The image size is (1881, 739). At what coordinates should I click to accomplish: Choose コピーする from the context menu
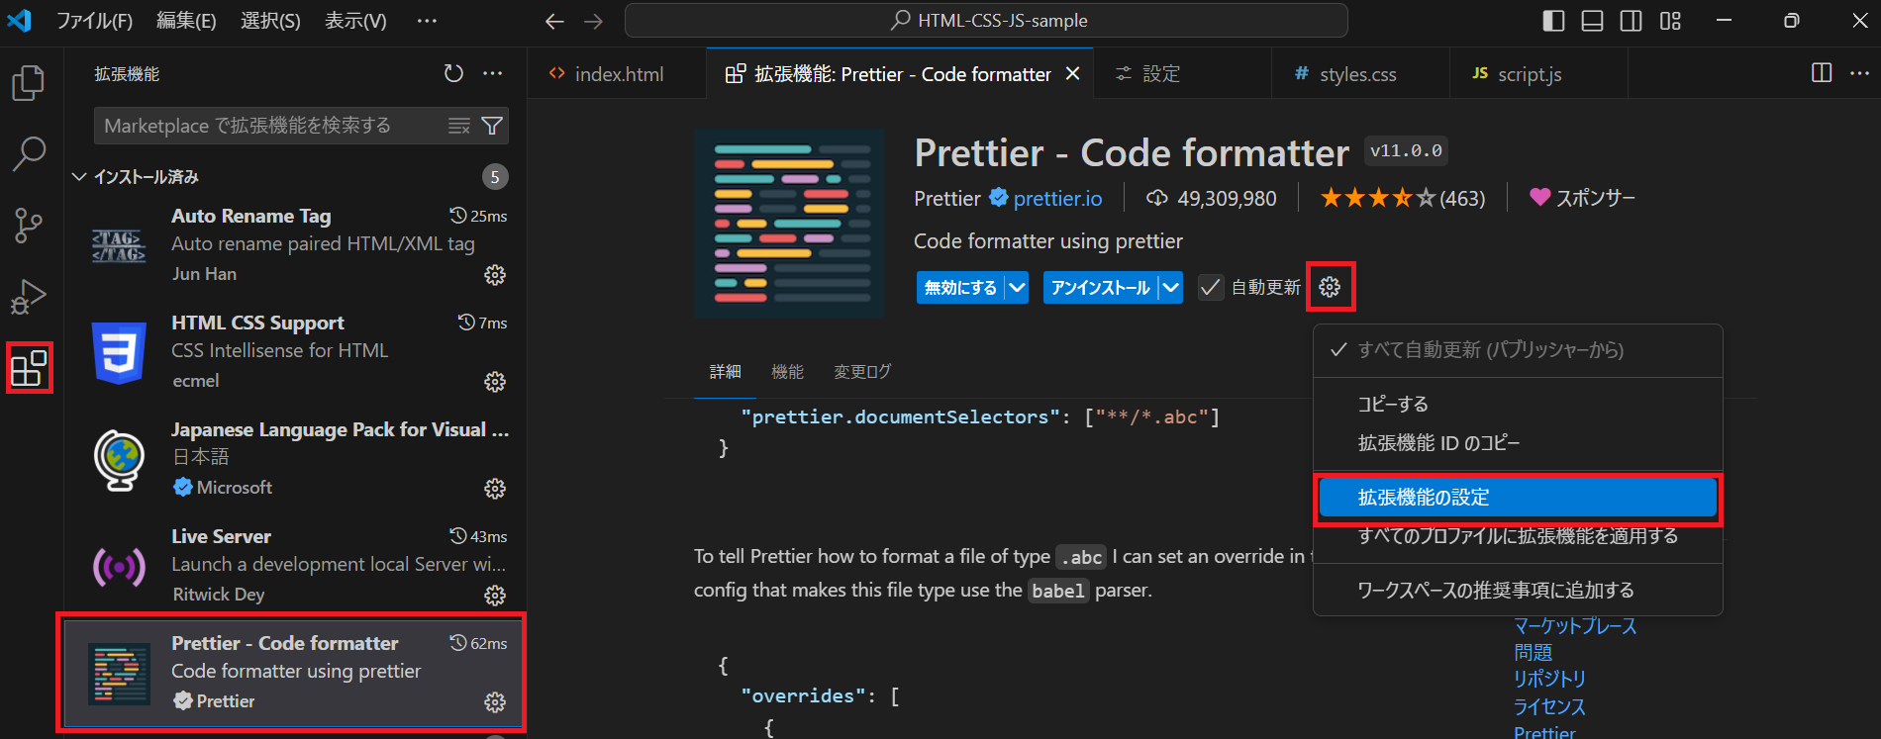click(x=1518, y=404)
